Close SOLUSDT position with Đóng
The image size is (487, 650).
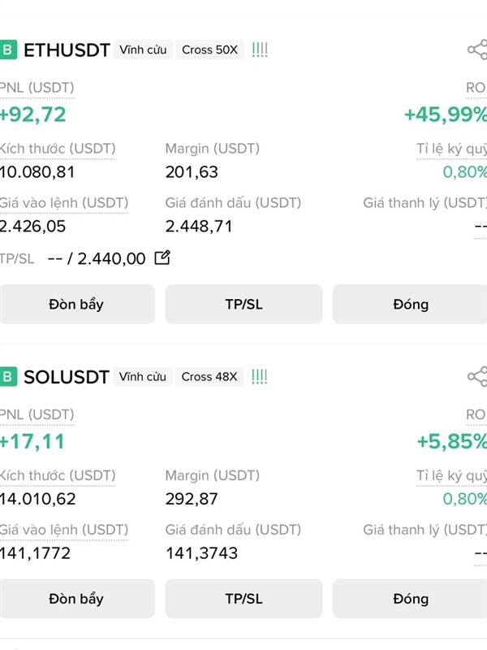(x=410, y=599)
